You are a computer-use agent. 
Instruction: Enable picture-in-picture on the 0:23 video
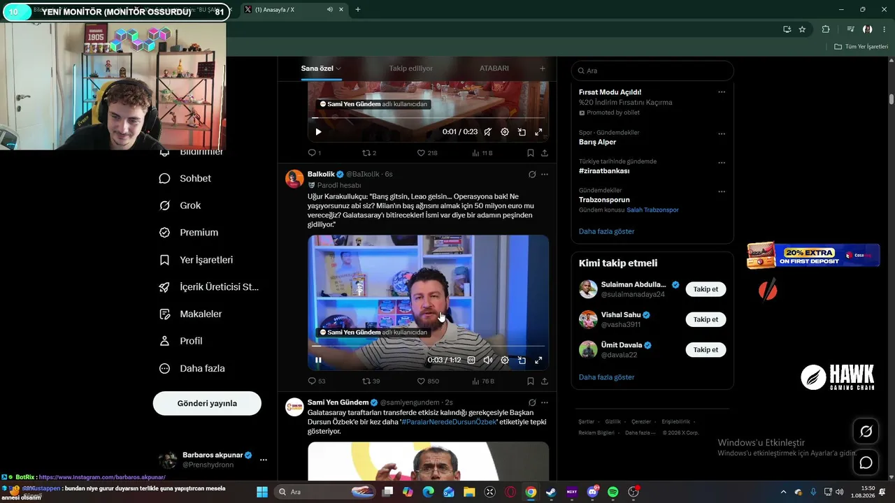point(522,132)
